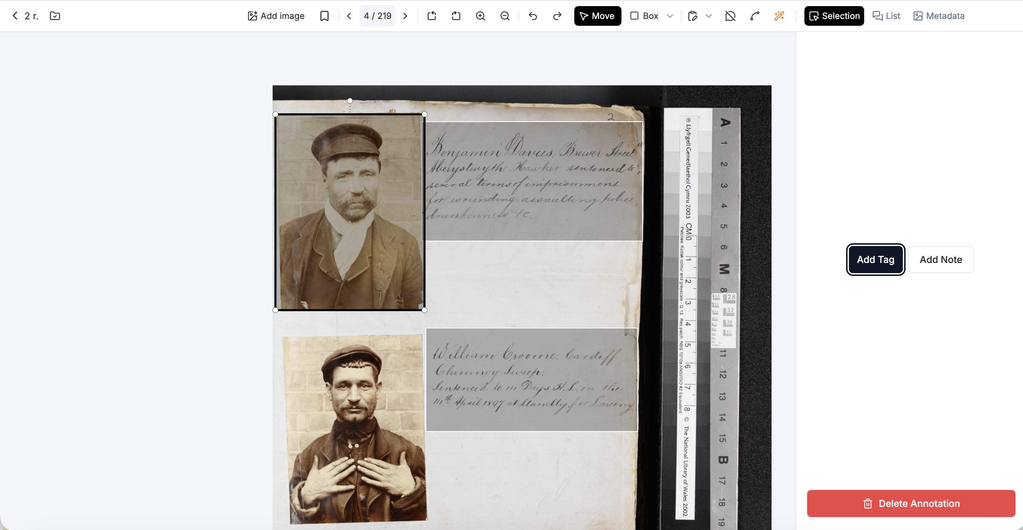Undo the last action
The height and width of the screenshot is (530, 1023).
pyautogui.click(x=533, y=16)
